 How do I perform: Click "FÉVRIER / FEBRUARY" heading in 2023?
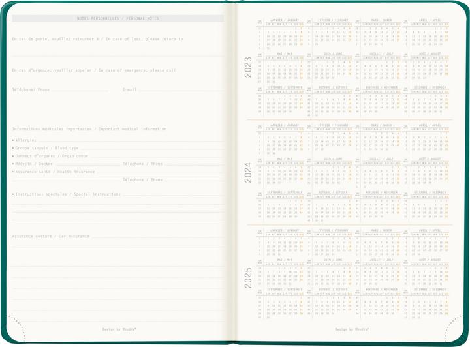coord(333,20)
